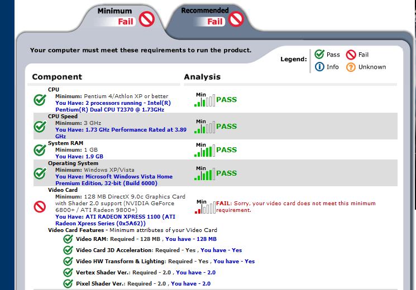Click the Video RAM feature checkmark
Screen dimensions: 416x290
pos(68,239)
